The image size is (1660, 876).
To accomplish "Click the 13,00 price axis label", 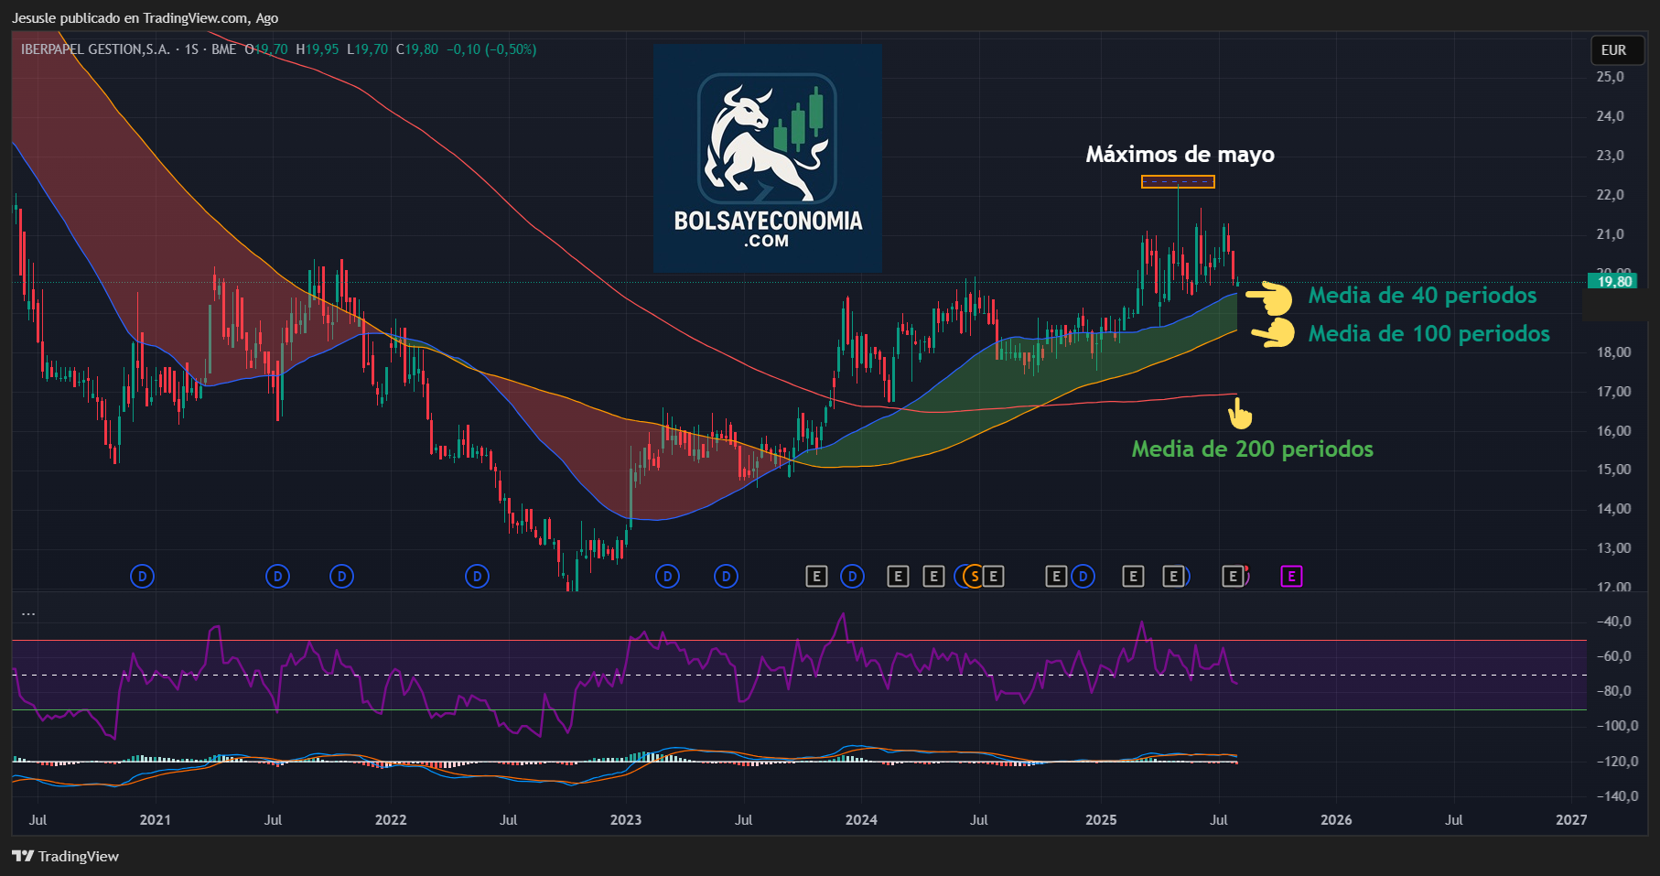I will [x=1613, y=548].
